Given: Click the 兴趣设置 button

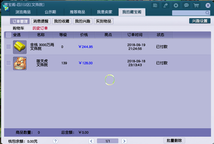Looking at the screenshot, I should coord(200,21).
